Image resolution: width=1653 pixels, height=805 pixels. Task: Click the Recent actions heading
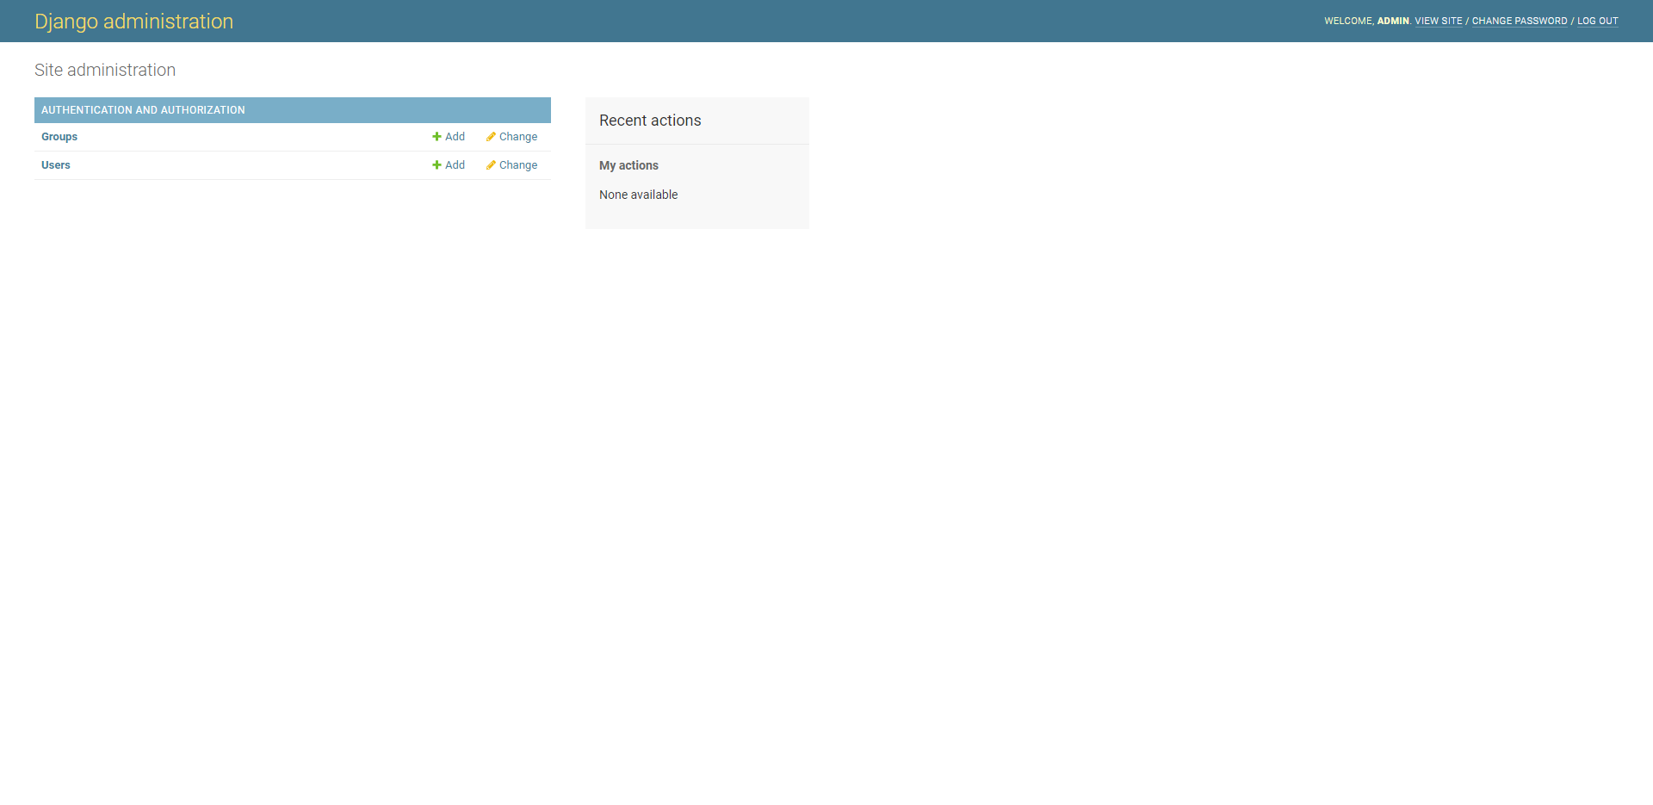(650, 121)
